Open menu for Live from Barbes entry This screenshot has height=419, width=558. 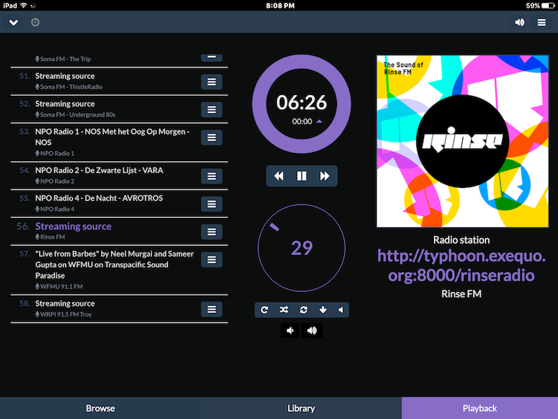click(212, 260)
